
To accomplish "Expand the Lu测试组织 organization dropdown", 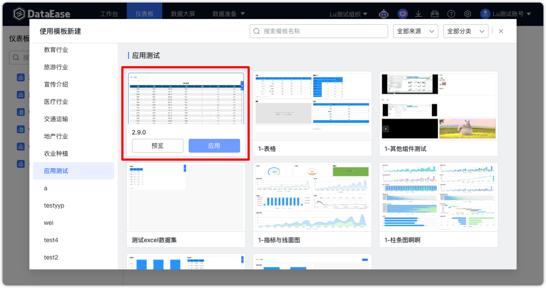I will (348, 14).
